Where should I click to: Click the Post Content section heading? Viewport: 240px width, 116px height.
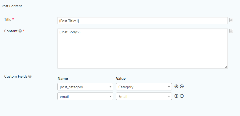point(12,6)
